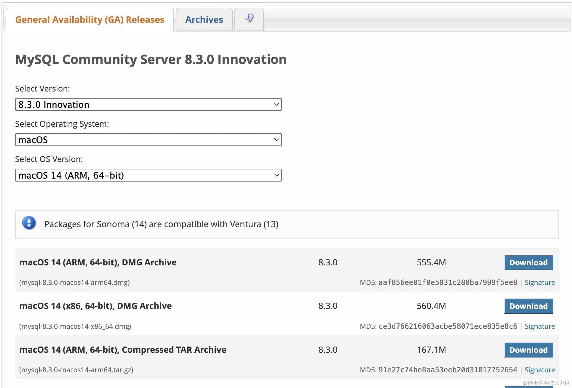
Task: Expand the OS Version dropdown macOS 14 ARM
Action: coord(148,175)
